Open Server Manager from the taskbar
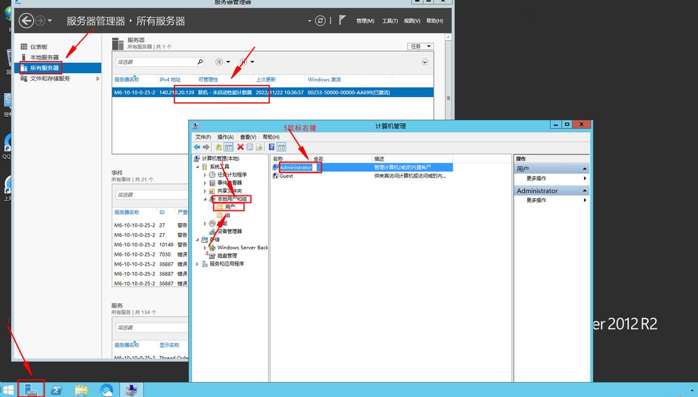The image size is (698, 397). tap(30, 388)
